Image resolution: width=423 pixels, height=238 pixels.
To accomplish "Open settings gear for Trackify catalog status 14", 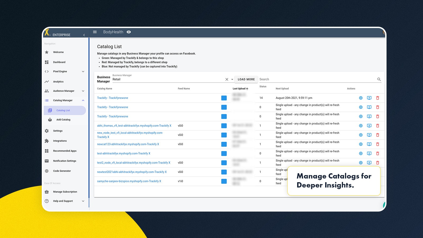I will (x=361, y=98).
